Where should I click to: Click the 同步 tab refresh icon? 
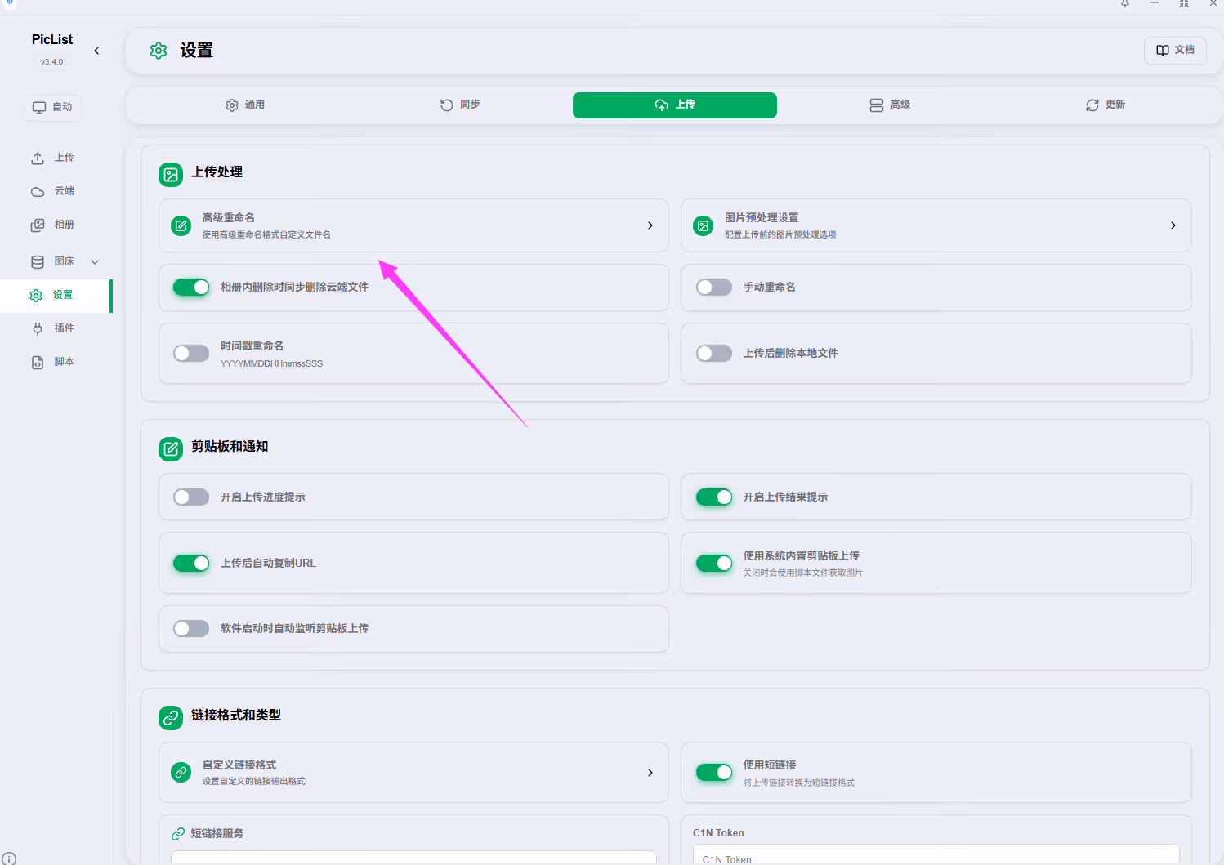tap(447, 105)
